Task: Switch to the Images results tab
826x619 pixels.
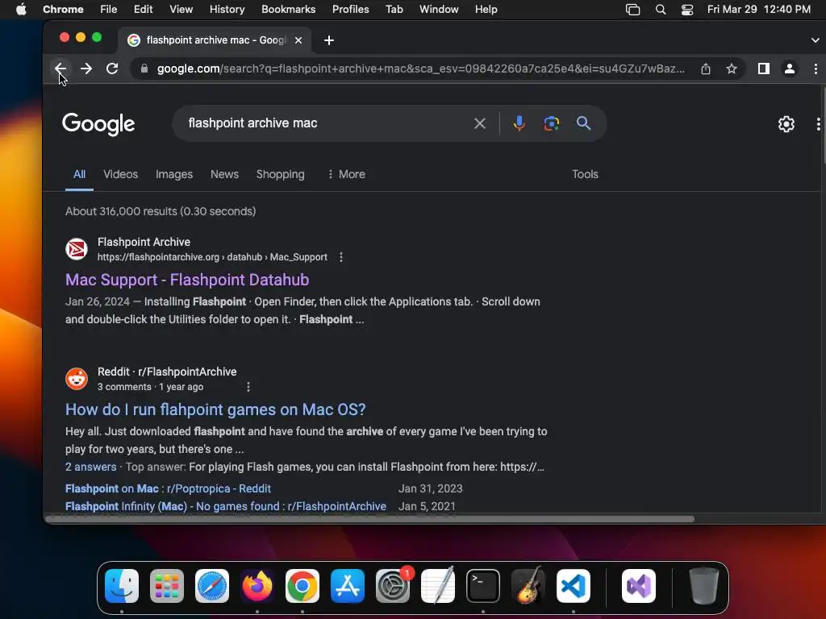Action: click(x=174, y=174)
